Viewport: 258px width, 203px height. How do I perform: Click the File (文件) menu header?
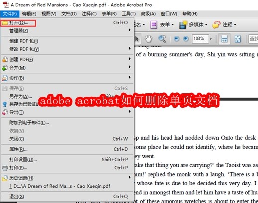pos(10,14)
